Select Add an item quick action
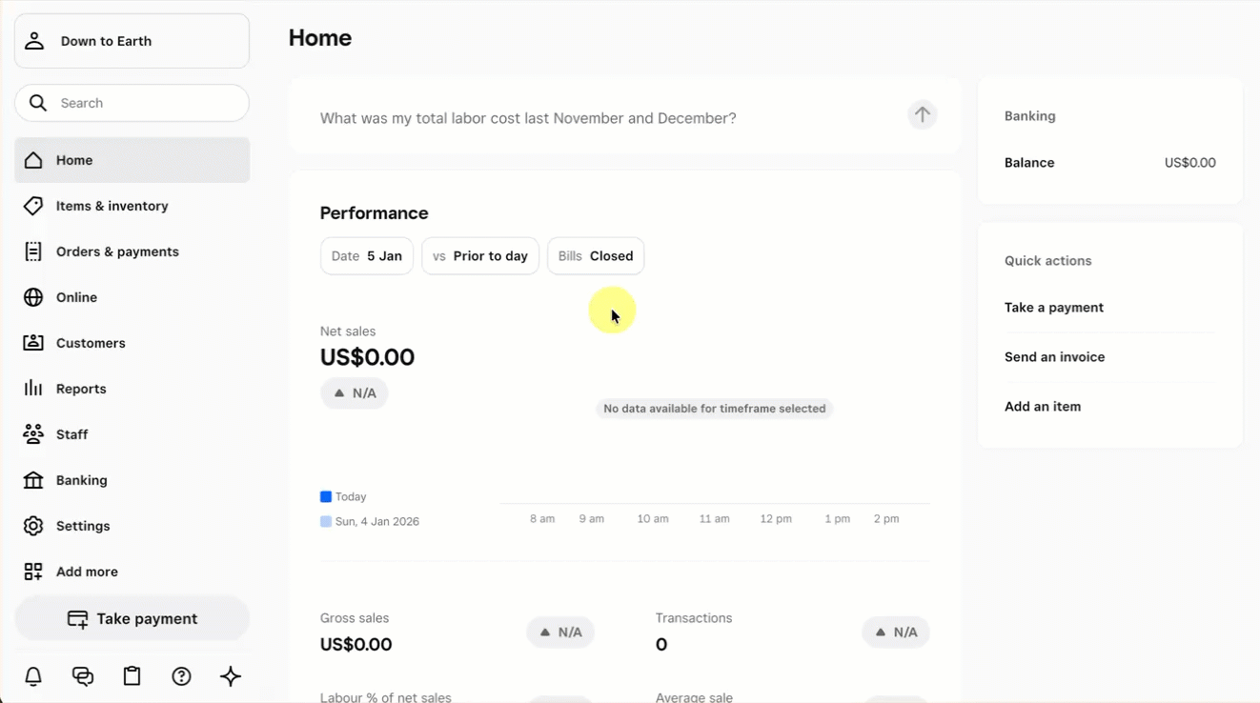1260x703 pixels. pyautogui.click(x=1043, y=407)
